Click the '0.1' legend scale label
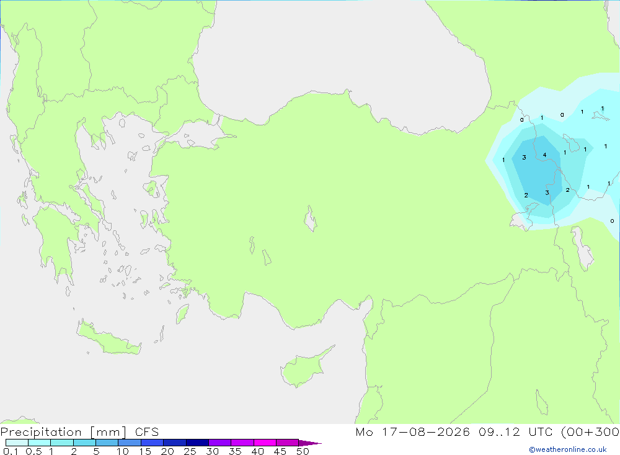The height and width of the screenshot is (455, 620). coord(11,451)
